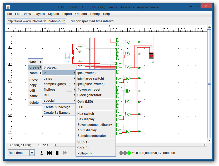
Task: Expand the wire submenu
Action: [35, 62]
